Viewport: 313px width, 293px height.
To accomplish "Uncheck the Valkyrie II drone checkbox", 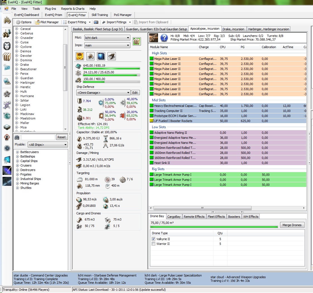I will click(x=153, y=239).
